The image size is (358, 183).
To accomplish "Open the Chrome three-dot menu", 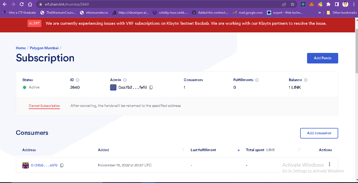I will (354, 4).
